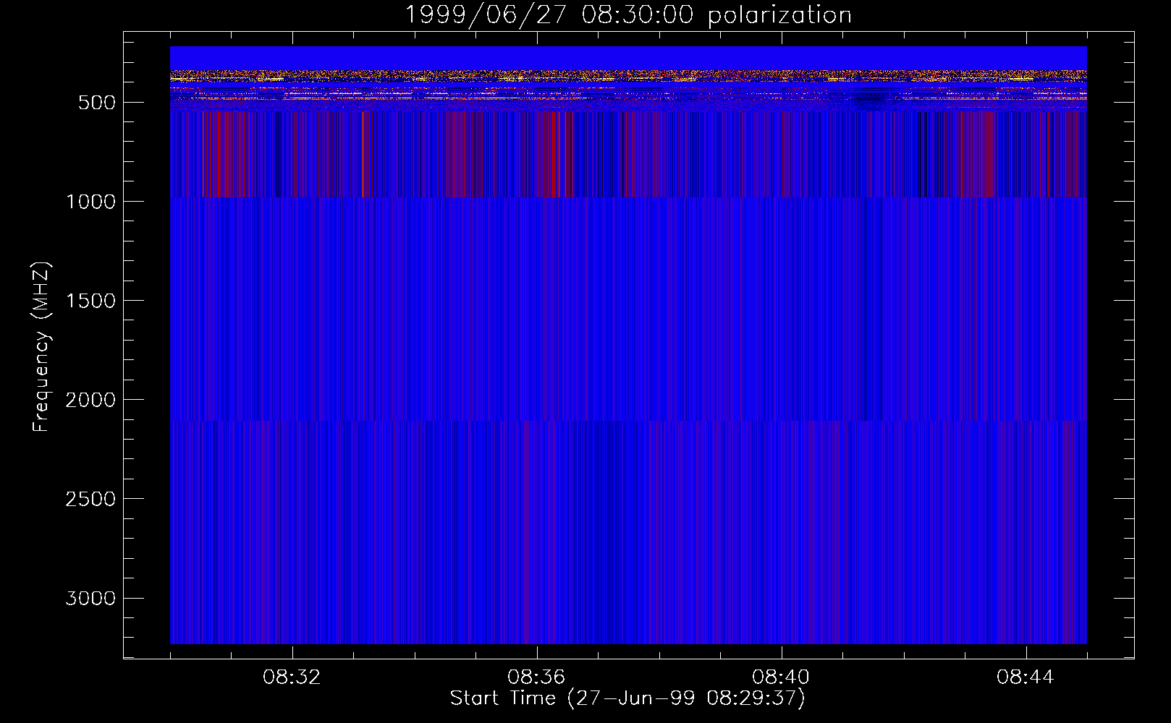This screenshot has width=1171, height=723.
Task: Click the noisy orange-yellow band below the solid blue strip
Action: coord(627,75)
